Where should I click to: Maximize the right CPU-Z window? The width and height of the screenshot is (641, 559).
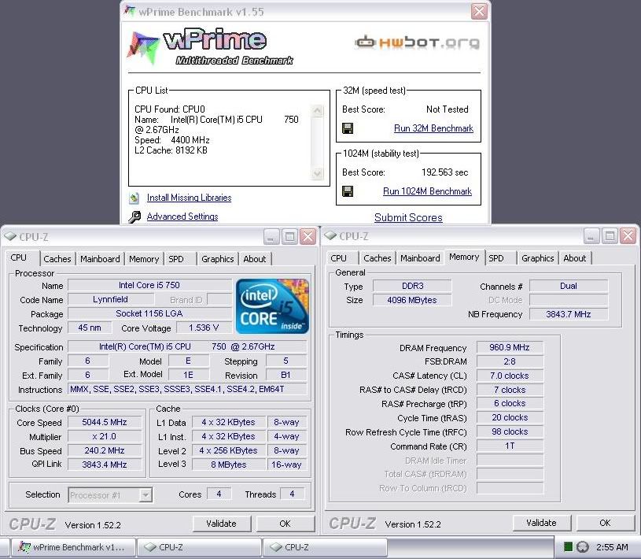click(x=610, y=236)
